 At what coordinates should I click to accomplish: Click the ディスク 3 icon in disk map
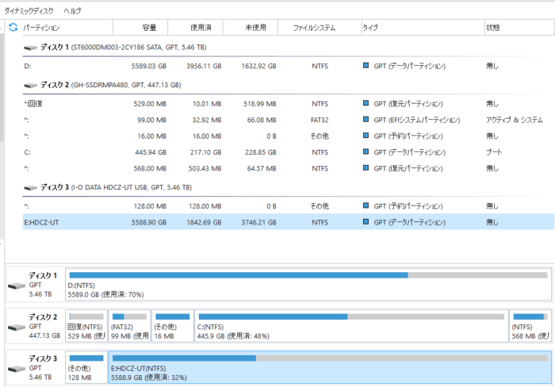[17, 369]
